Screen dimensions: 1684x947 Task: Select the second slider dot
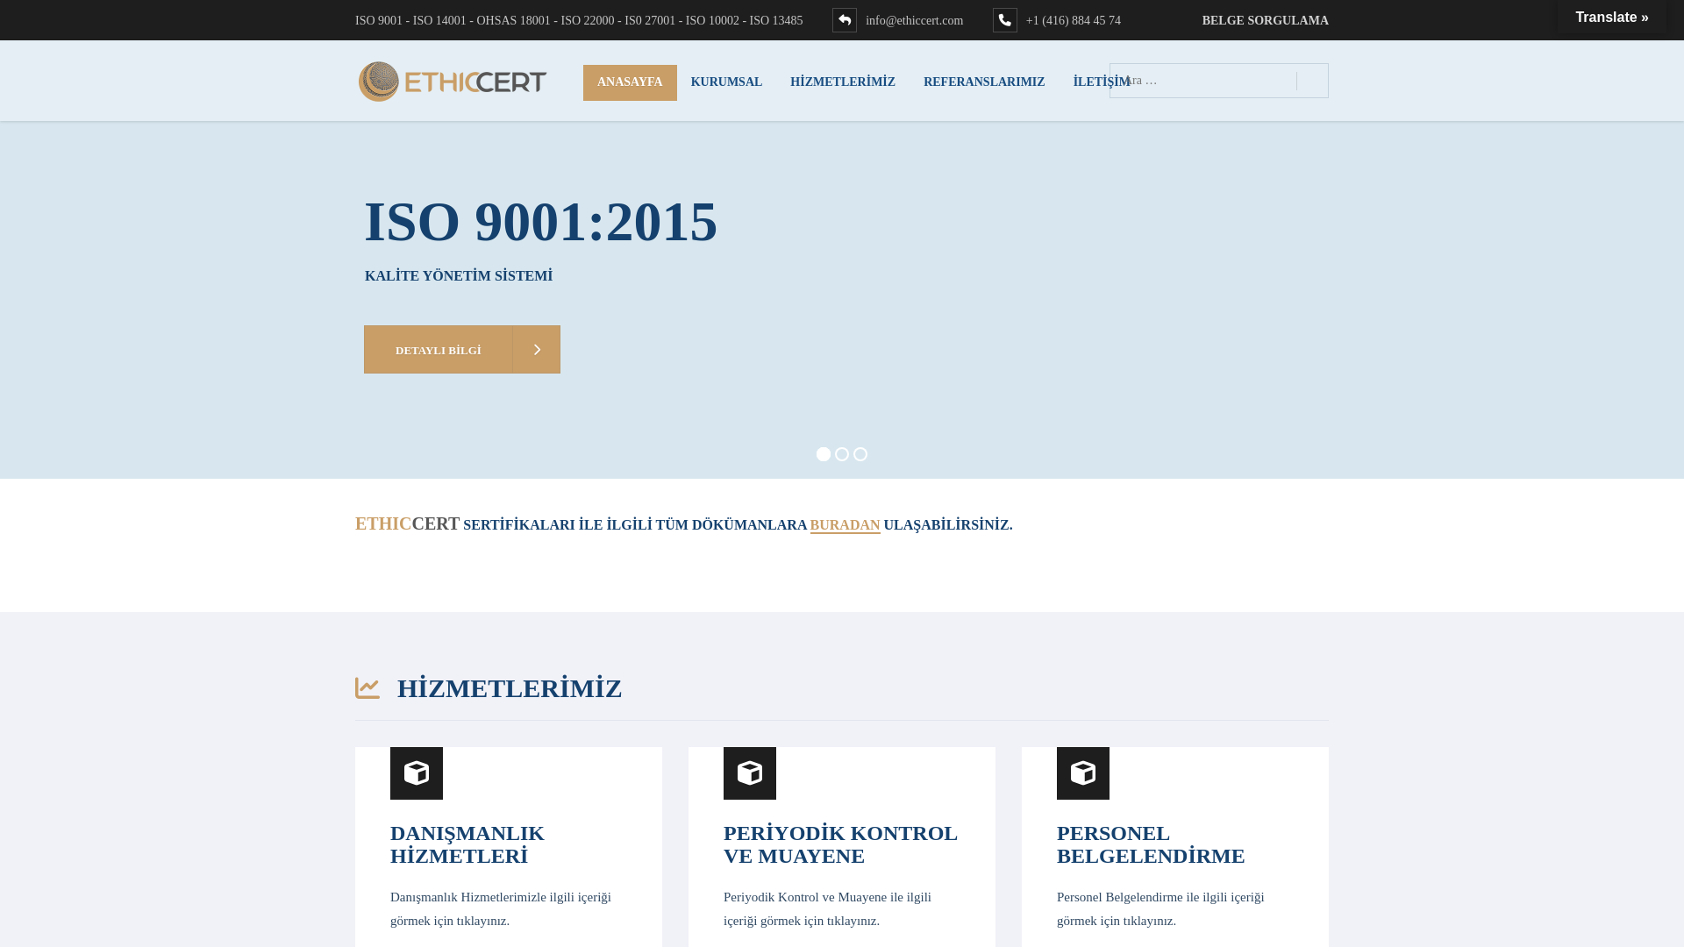[842, 454]
